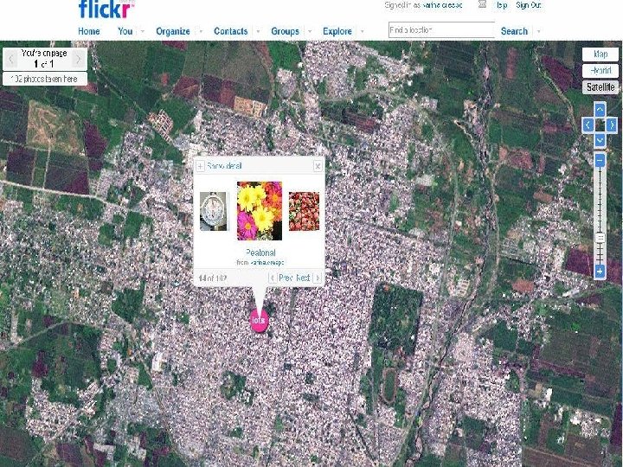This screenshot has height=467, width=623.
Task: Click the Sign Out link
Action: point(529,5)
